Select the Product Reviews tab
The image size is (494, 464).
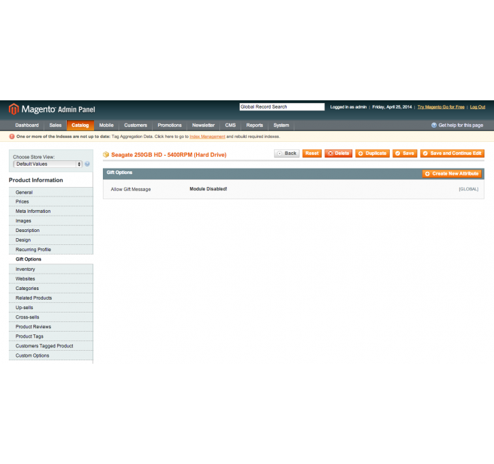(x=51, y=327)
